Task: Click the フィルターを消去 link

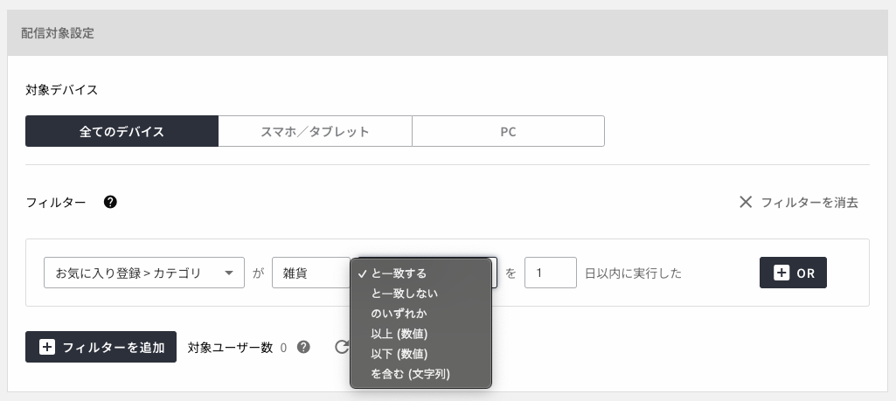Action: click(809, 202)
